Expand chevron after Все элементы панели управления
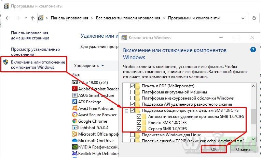 coord(164,18)
